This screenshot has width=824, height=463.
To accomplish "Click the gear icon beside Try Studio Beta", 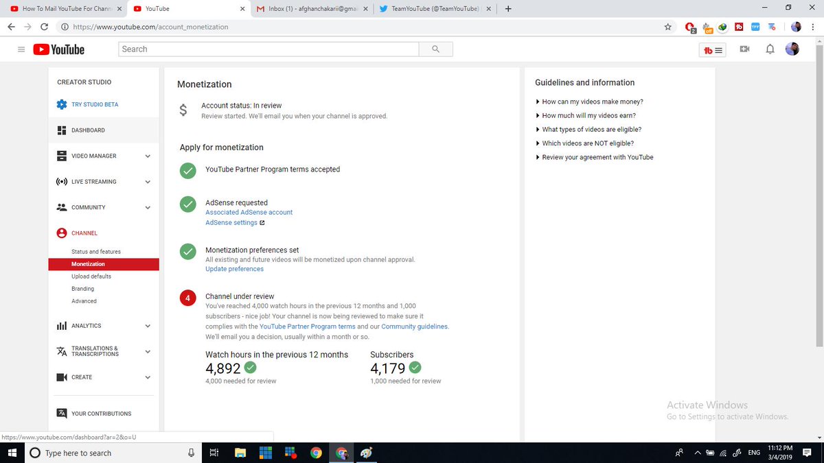I will pos(62,104).
